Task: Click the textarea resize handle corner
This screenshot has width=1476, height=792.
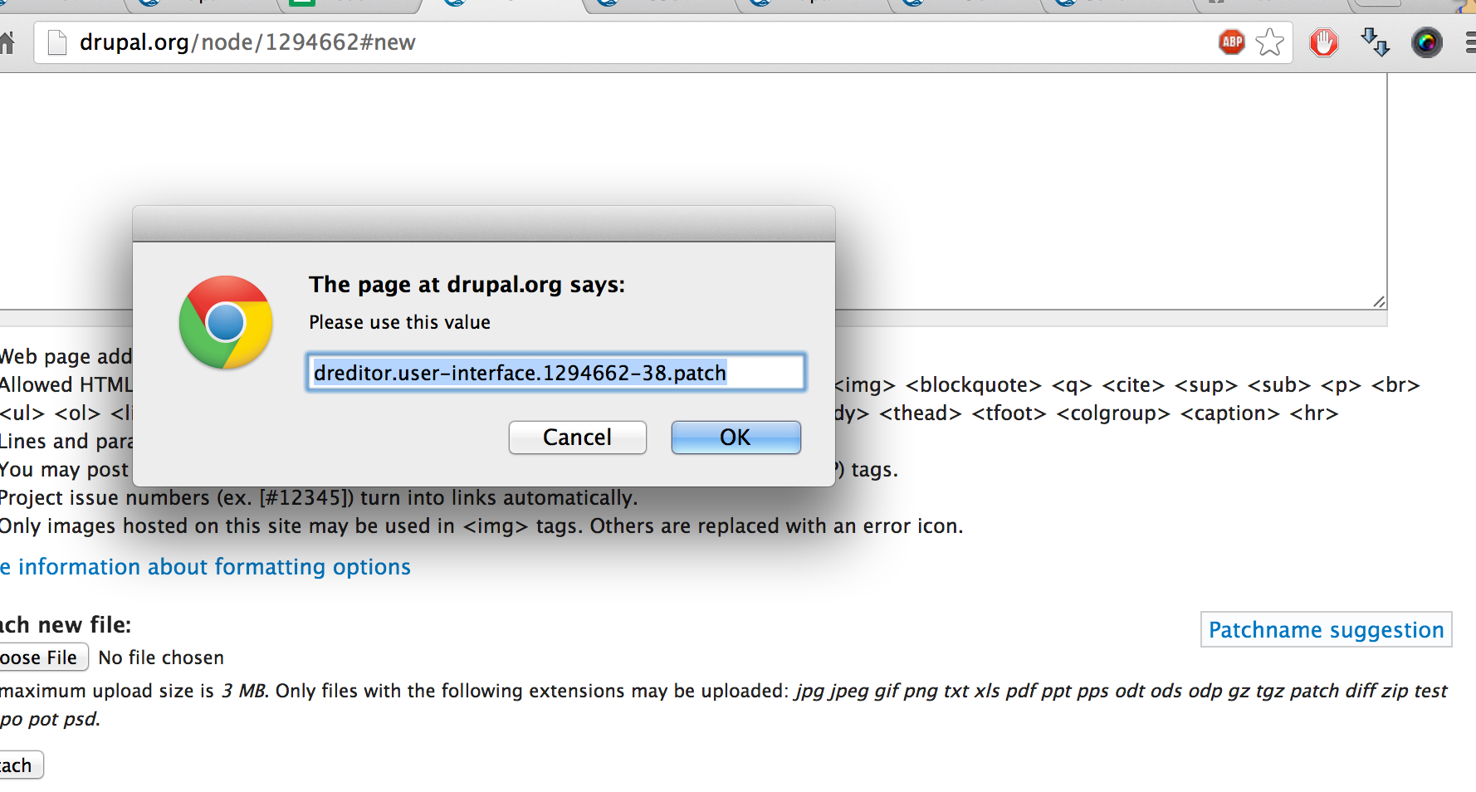Action: tap(1379, 302)
